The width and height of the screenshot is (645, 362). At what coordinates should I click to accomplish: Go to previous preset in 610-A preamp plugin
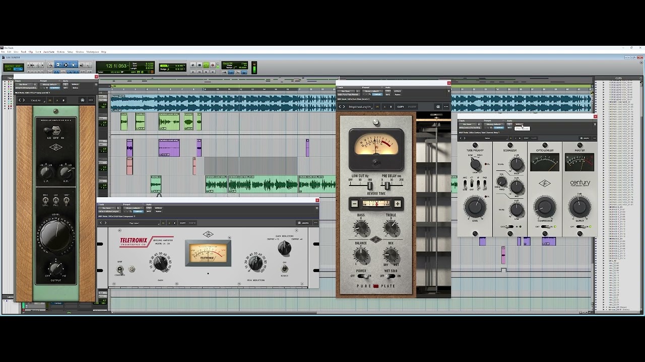(x=20, y=100)
